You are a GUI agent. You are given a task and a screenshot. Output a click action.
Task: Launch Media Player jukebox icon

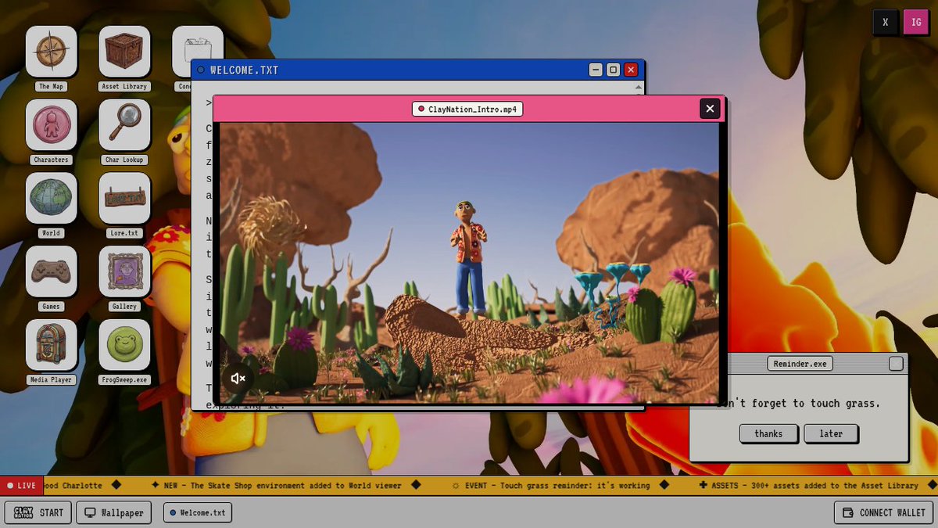[52, 345]
